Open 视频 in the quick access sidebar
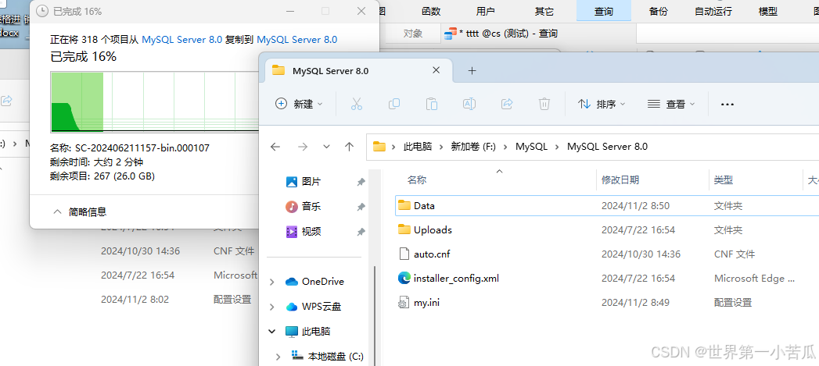 click(x=311, y=232)
